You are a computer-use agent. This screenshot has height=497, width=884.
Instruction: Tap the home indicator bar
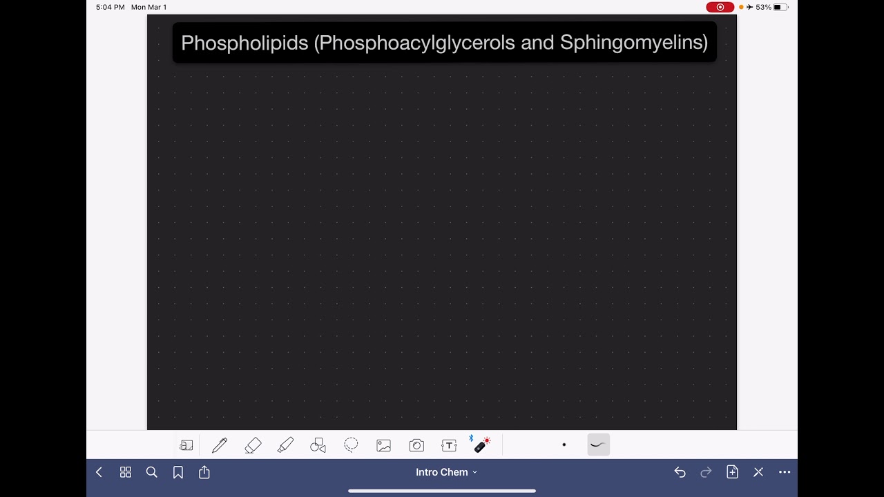(x=442, y=491)
